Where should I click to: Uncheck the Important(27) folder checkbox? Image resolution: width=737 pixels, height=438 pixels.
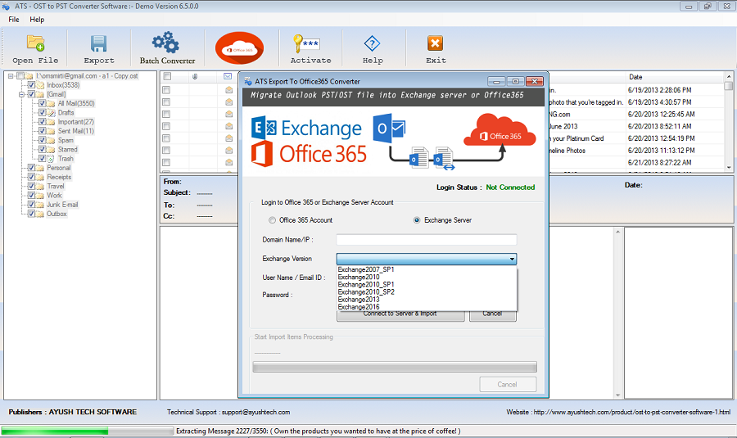coord(43,122)
